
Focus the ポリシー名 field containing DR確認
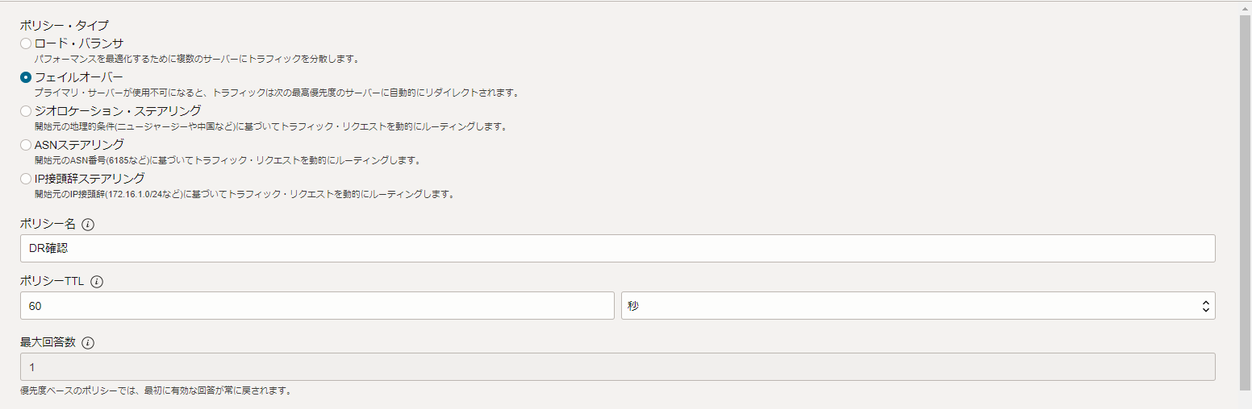(618, 249)
